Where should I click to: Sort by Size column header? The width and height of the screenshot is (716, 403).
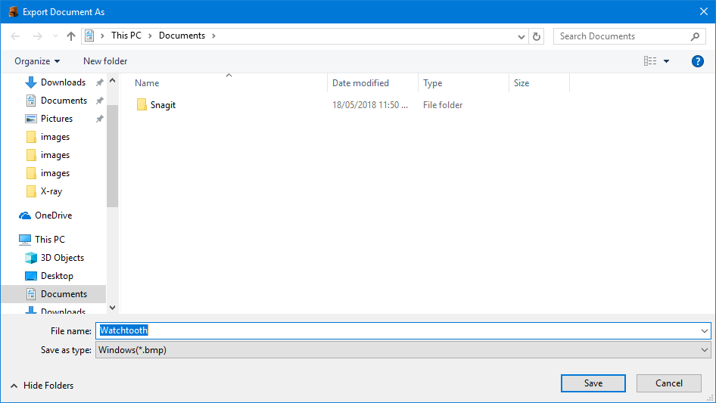tap(521, 83)
